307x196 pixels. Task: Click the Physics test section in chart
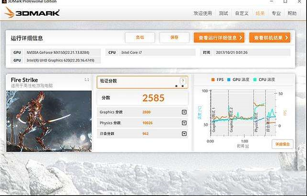click(x=259, y=113)
